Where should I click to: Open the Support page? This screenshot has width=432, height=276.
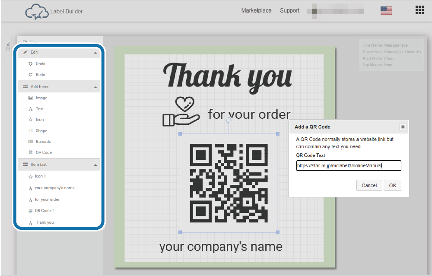tap(289, 10)
